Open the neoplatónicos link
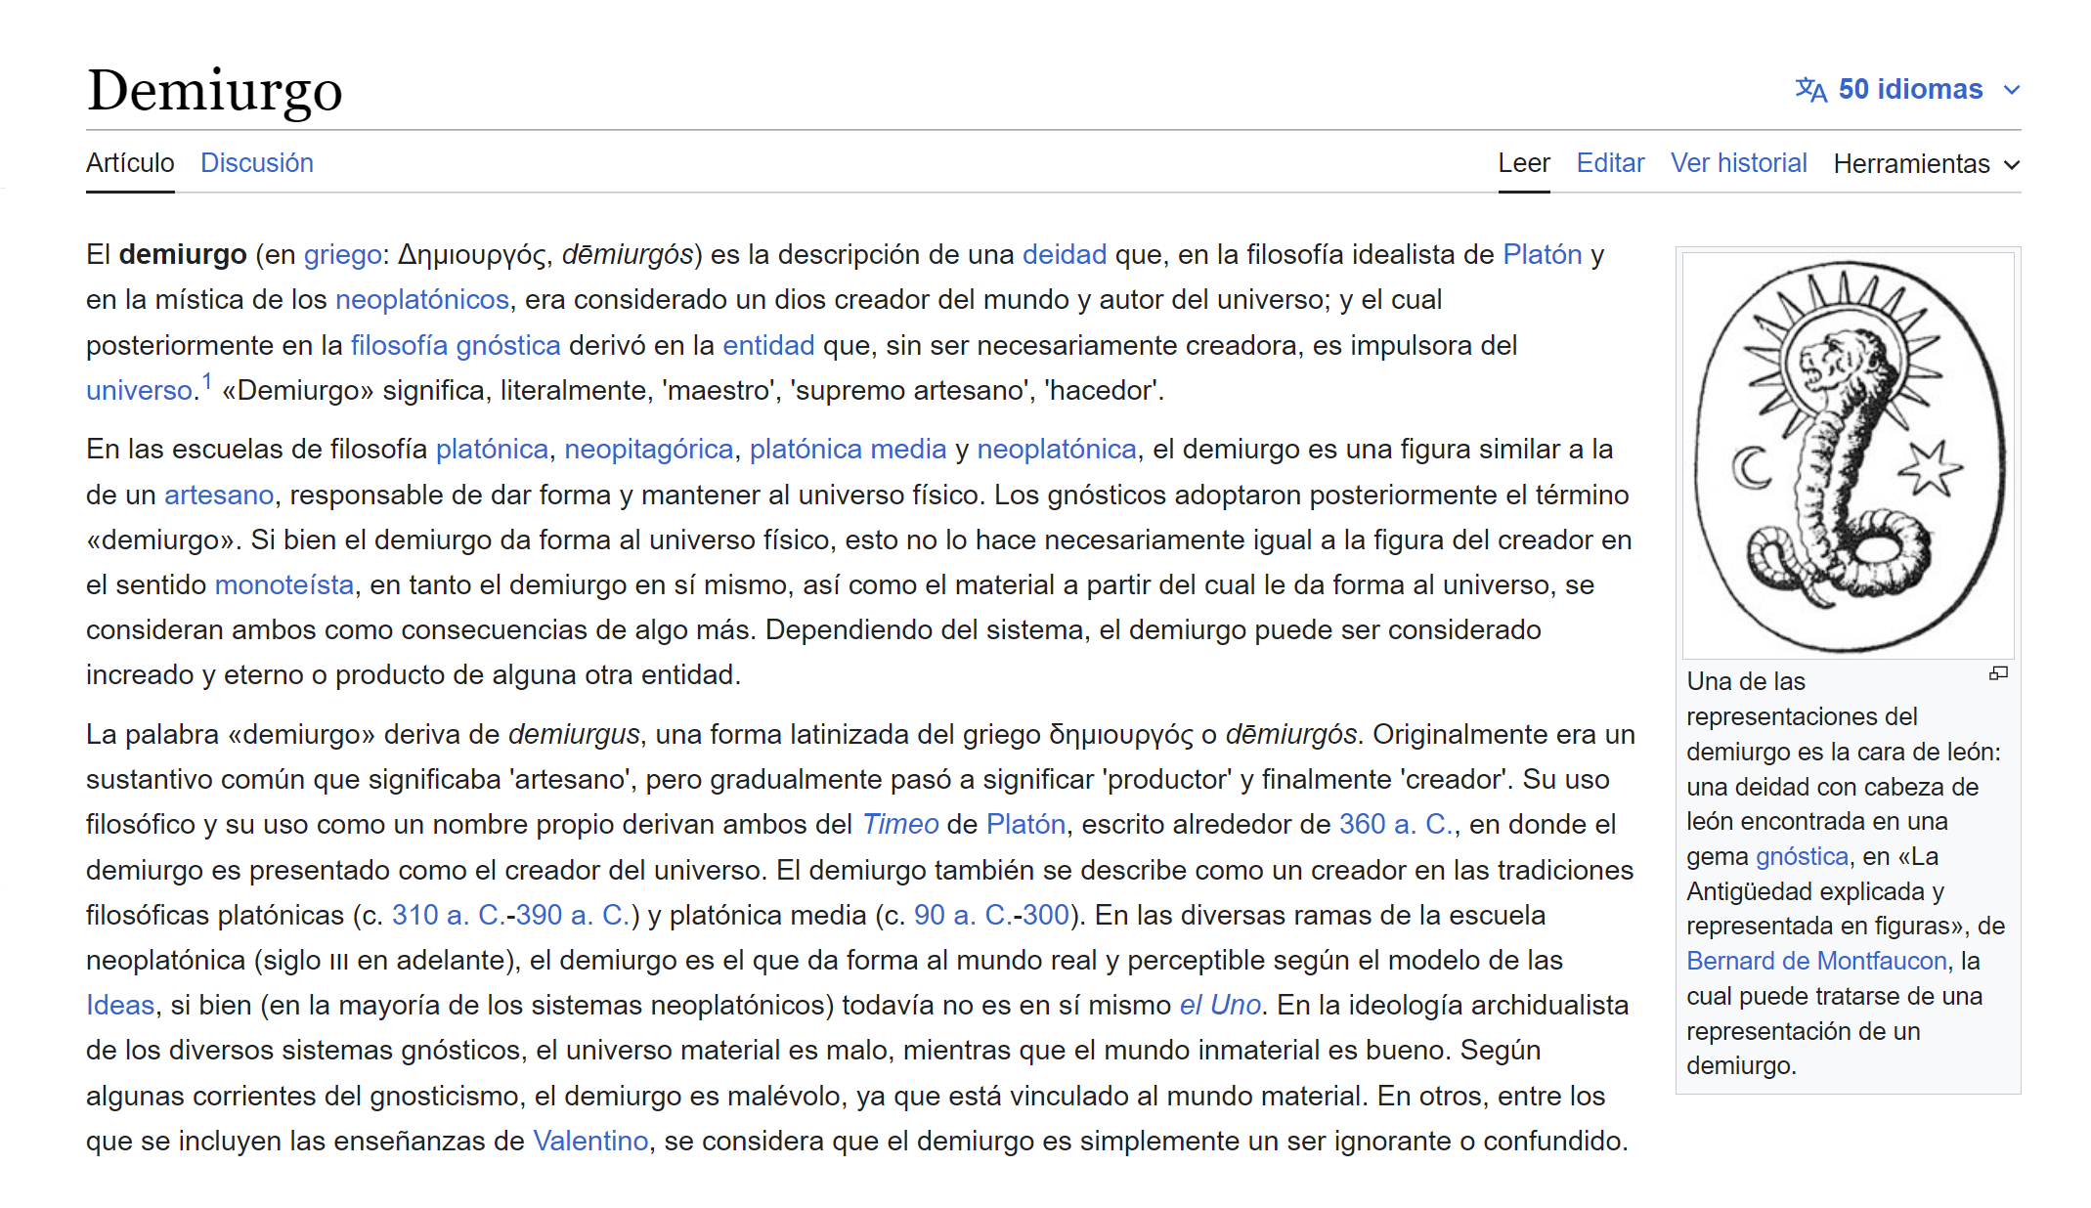The image size is (2091, 1208). (x=421, y=299)
